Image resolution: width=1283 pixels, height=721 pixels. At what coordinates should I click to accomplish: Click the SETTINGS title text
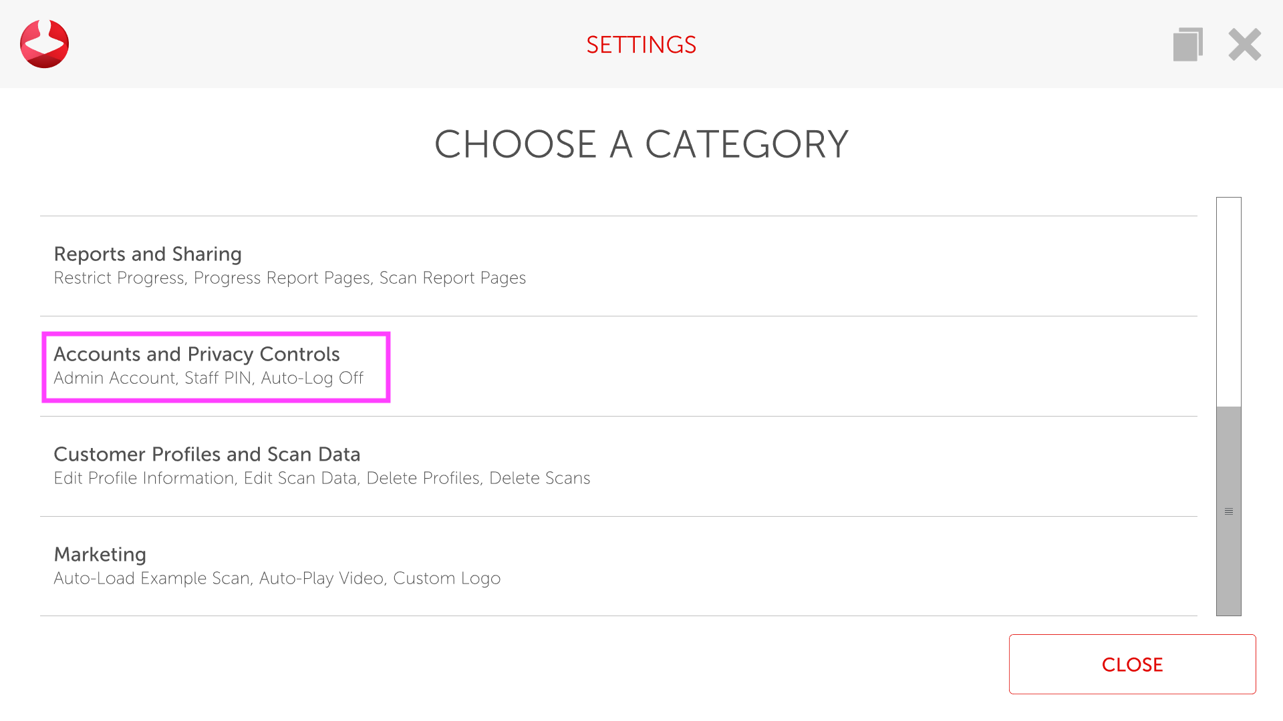pyautogui.click(x=641, y=45)
